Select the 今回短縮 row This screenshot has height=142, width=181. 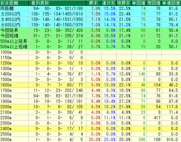(90, 36)
